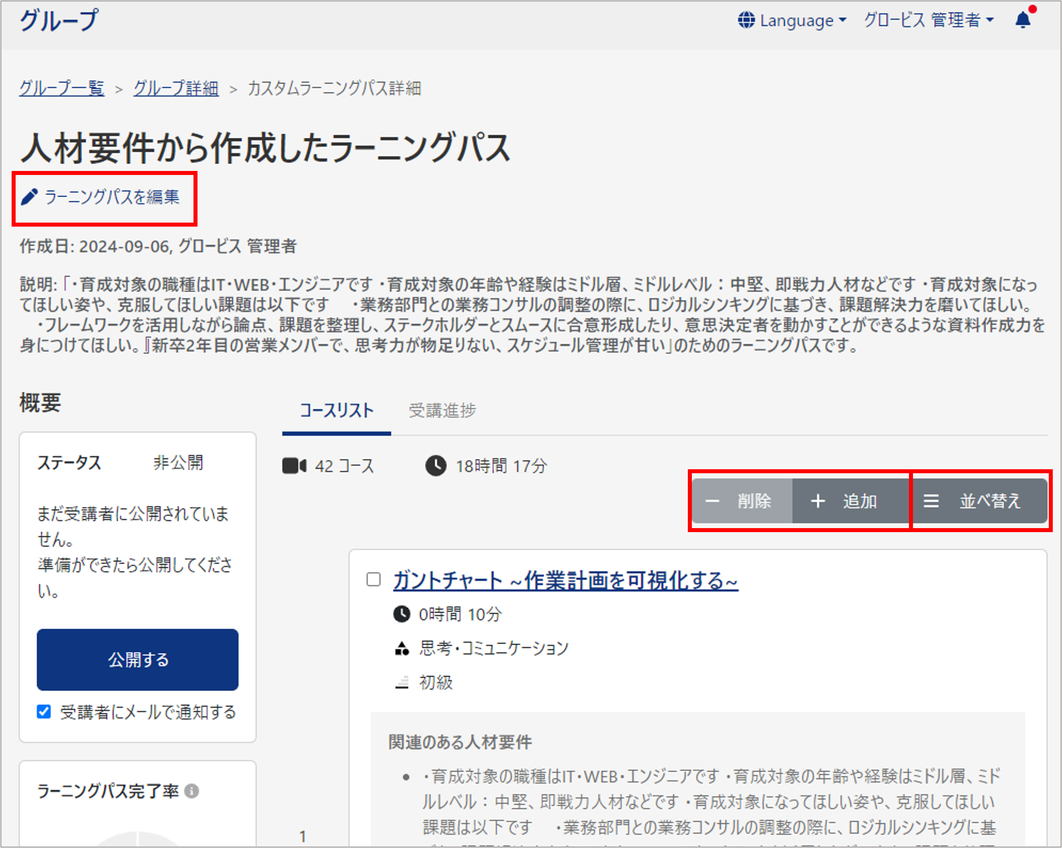Open the グループ一覧 breadcrumb link

(62, 88)
